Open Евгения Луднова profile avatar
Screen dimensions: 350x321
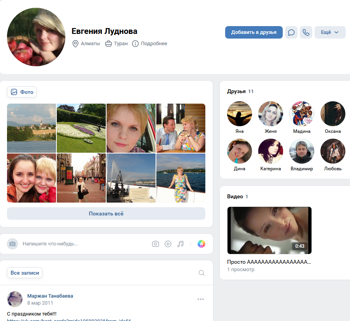point(36,37)
